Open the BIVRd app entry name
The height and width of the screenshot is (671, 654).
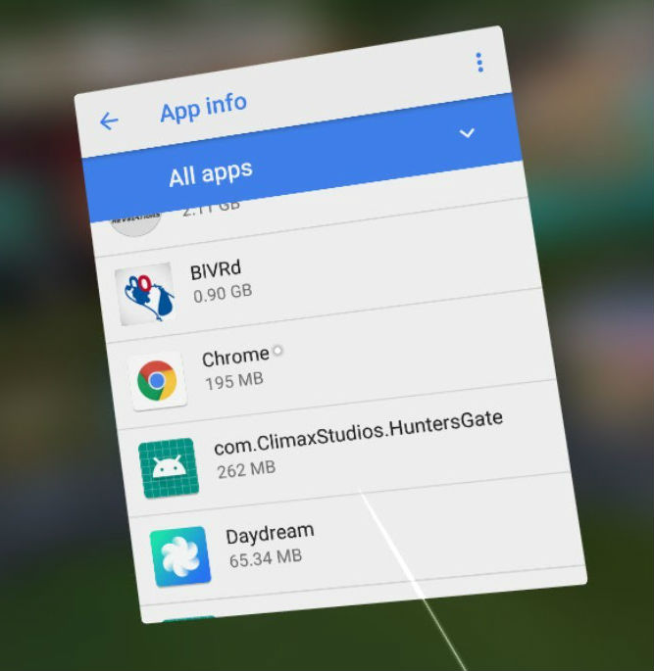click(x=216, y=270)
